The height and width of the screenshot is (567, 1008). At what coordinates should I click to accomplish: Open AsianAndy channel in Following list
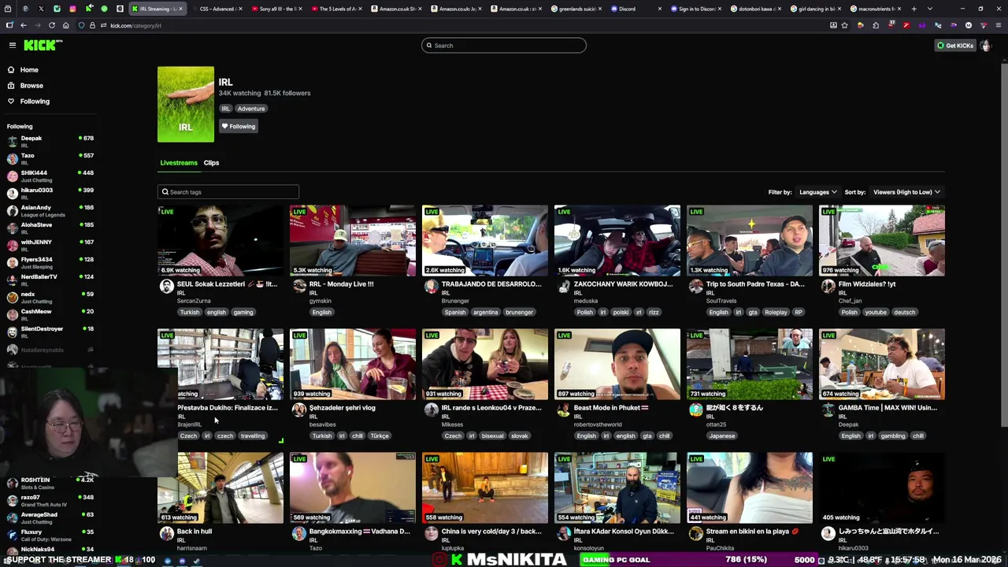49,210
